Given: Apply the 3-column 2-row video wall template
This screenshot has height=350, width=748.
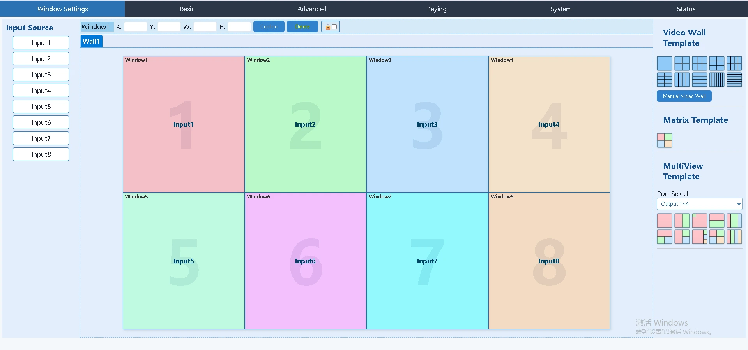Looking at the screenshot, I should point(700,63).
